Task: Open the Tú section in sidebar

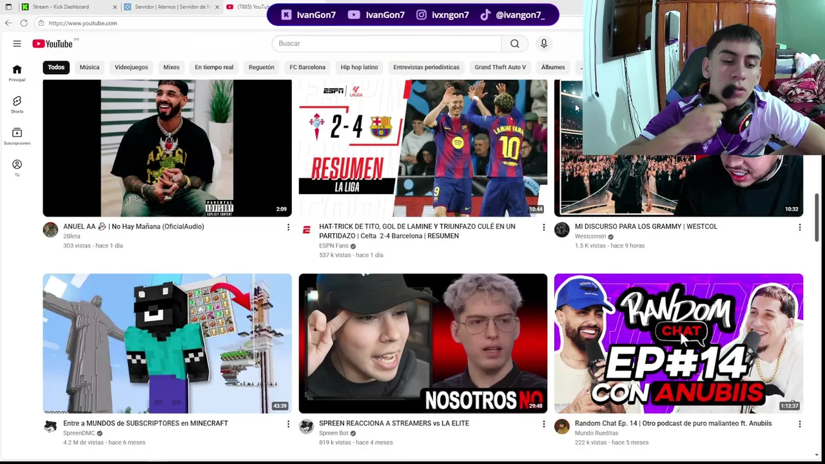Action: click(17, 168)
